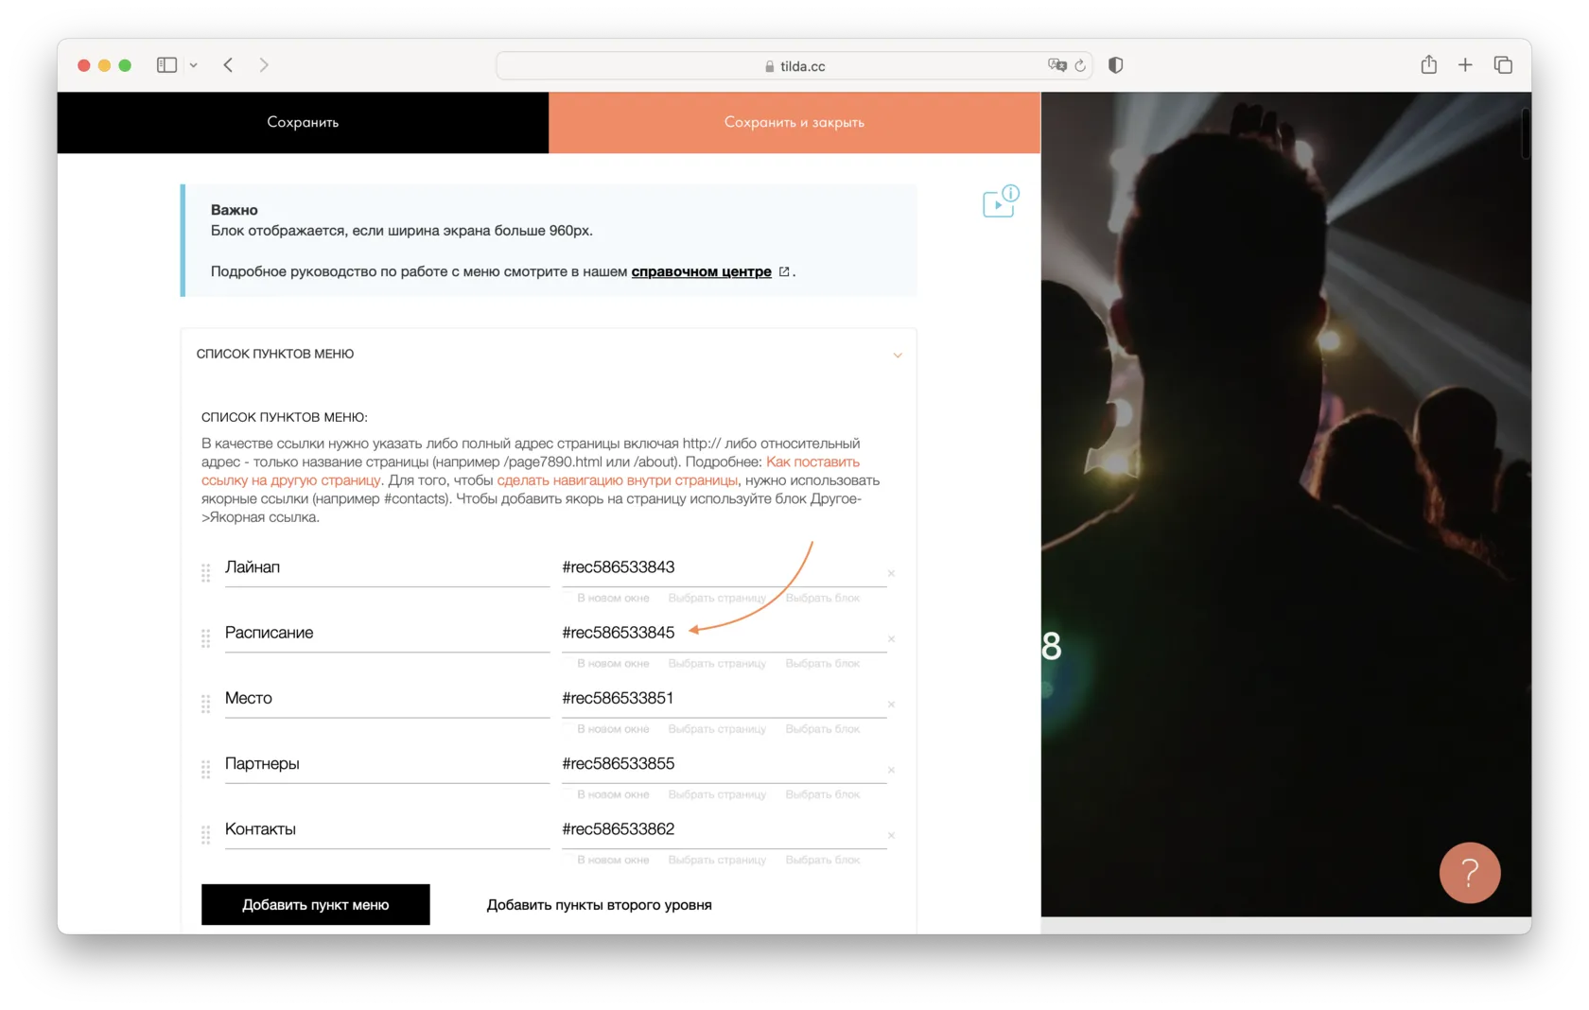Screen dimensions: 1589x1010
Task: Click the page preview scrollbar on right
Action: point(1526,133)
